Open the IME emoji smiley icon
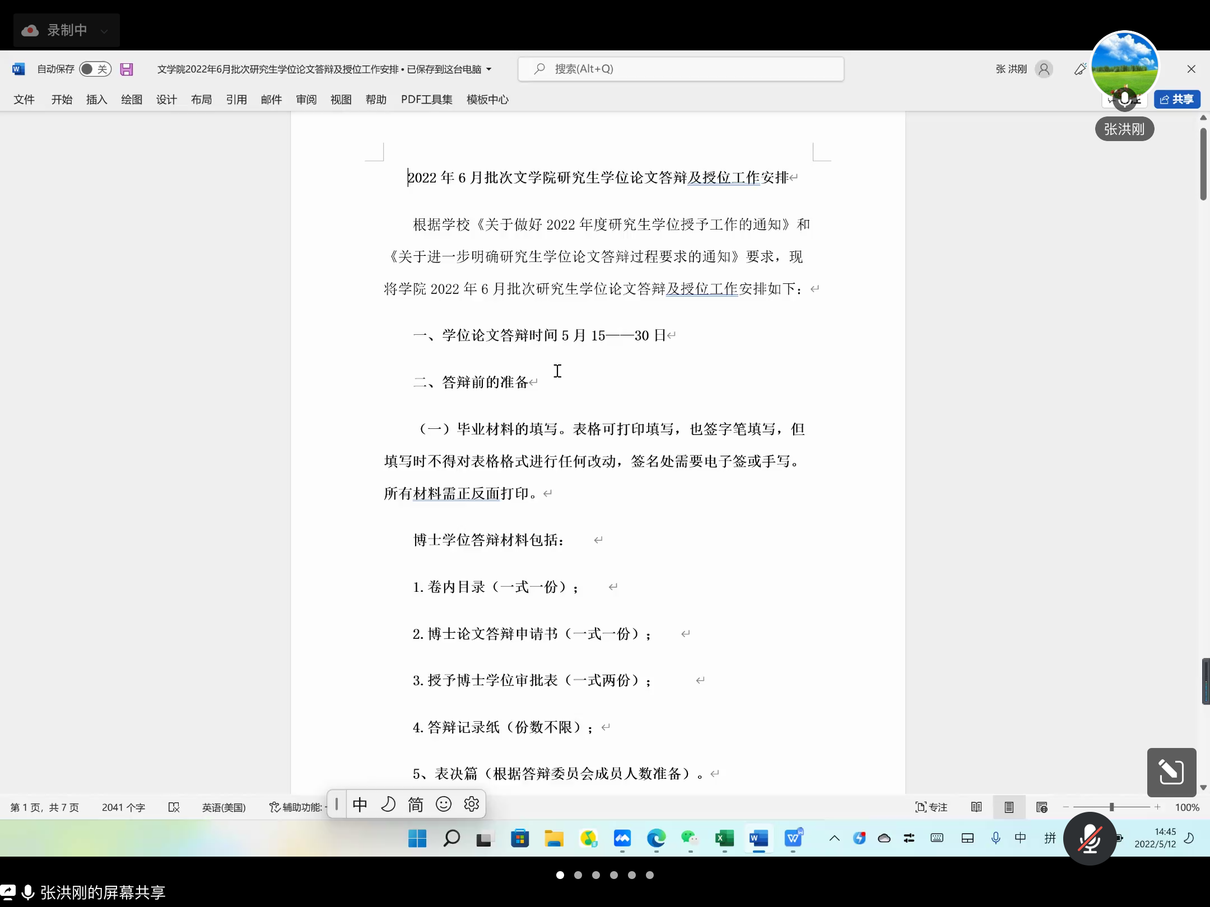This screenshot has height=907, width=1210. point(444,805)
